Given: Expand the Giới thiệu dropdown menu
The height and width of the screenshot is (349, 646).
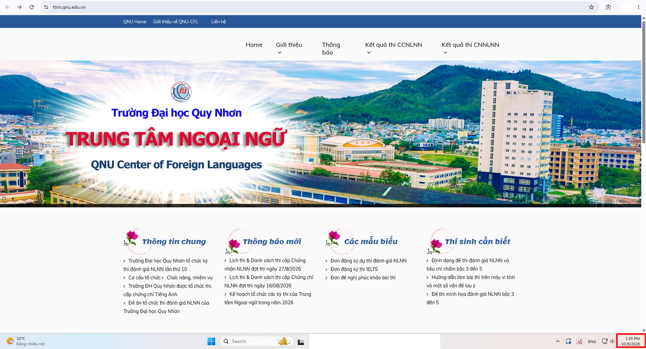Looking at the screenshot, I should point(289,49).
